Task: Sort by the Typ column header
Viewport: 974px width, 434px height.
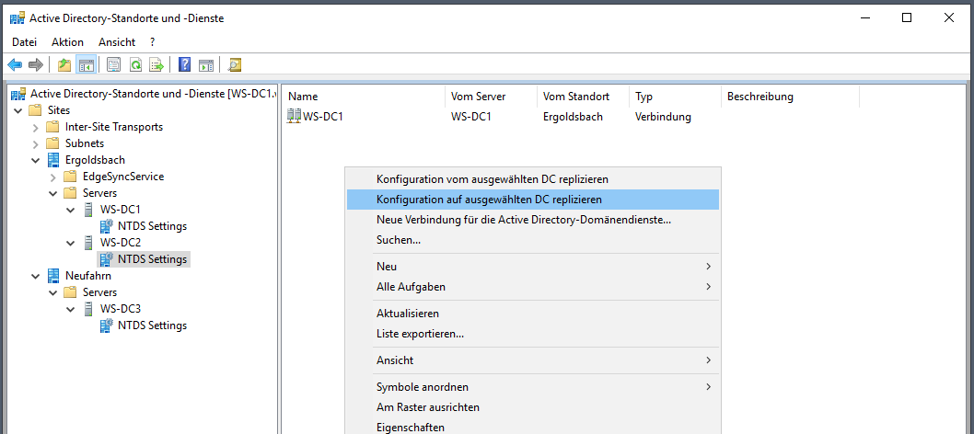Action: pos(675,97)
